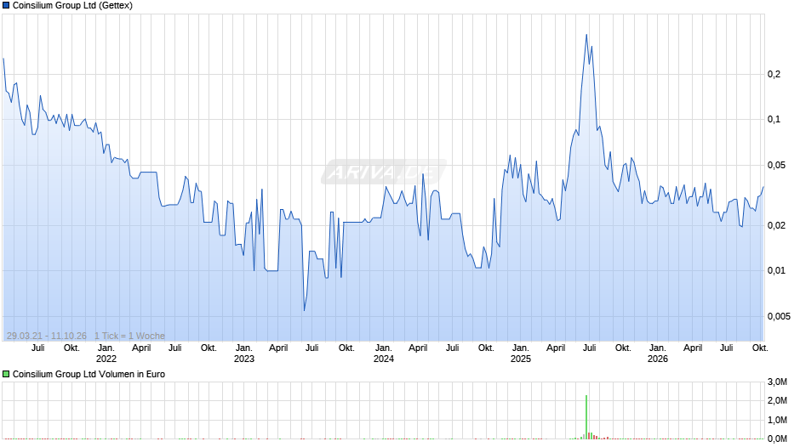Click the '2,0M' volume axis label
This screenshot has width=800, height=447.
pyautogui.click(x=778, y=400)
